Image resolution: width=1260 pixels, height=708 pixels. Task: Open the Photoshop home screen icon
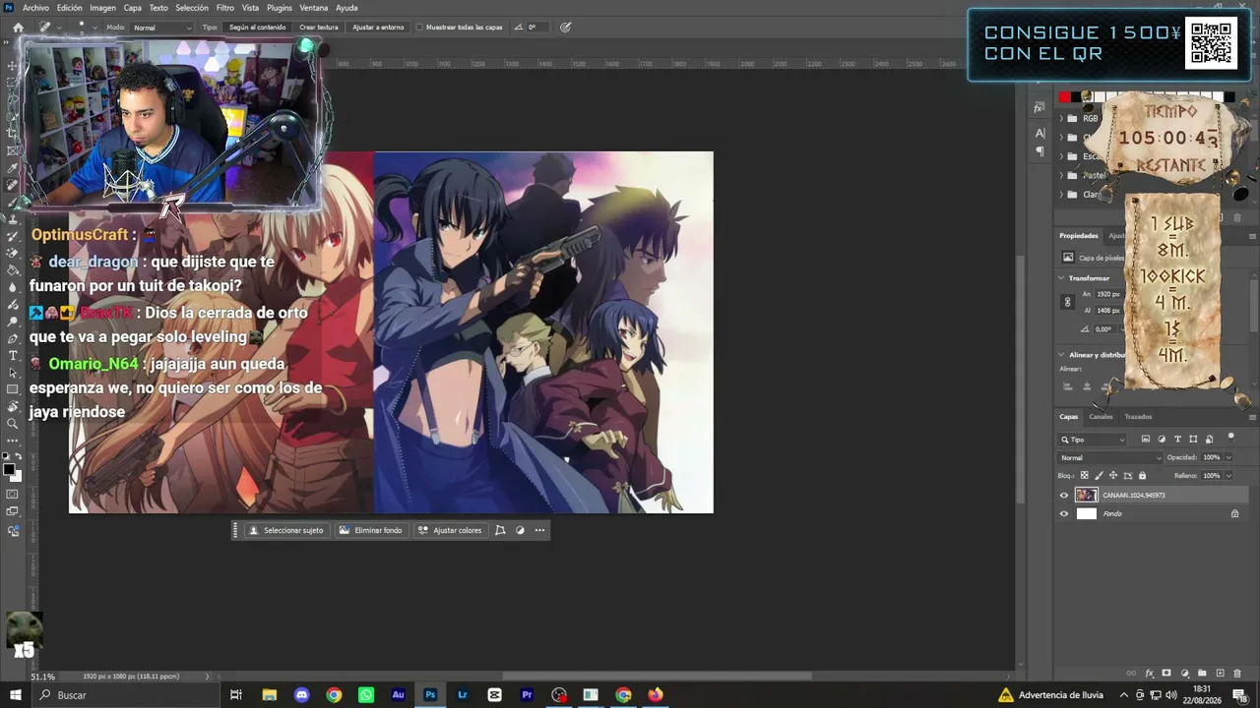[18, 28]
